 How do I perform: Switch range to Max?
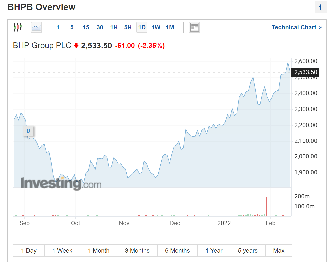pyautogui.click(x=279, y=251)
